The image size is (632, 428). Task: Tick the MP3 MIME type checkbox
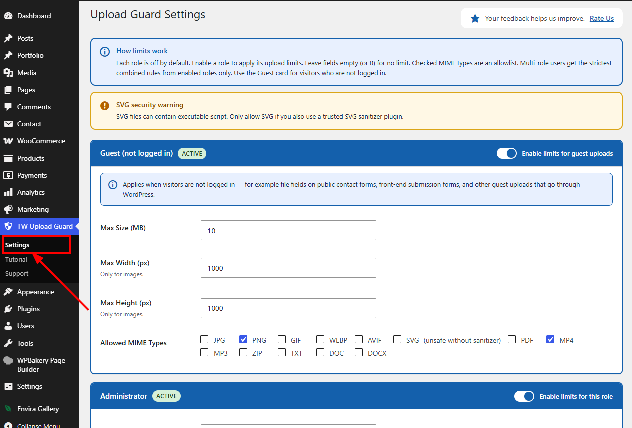(x=204, y=352)
